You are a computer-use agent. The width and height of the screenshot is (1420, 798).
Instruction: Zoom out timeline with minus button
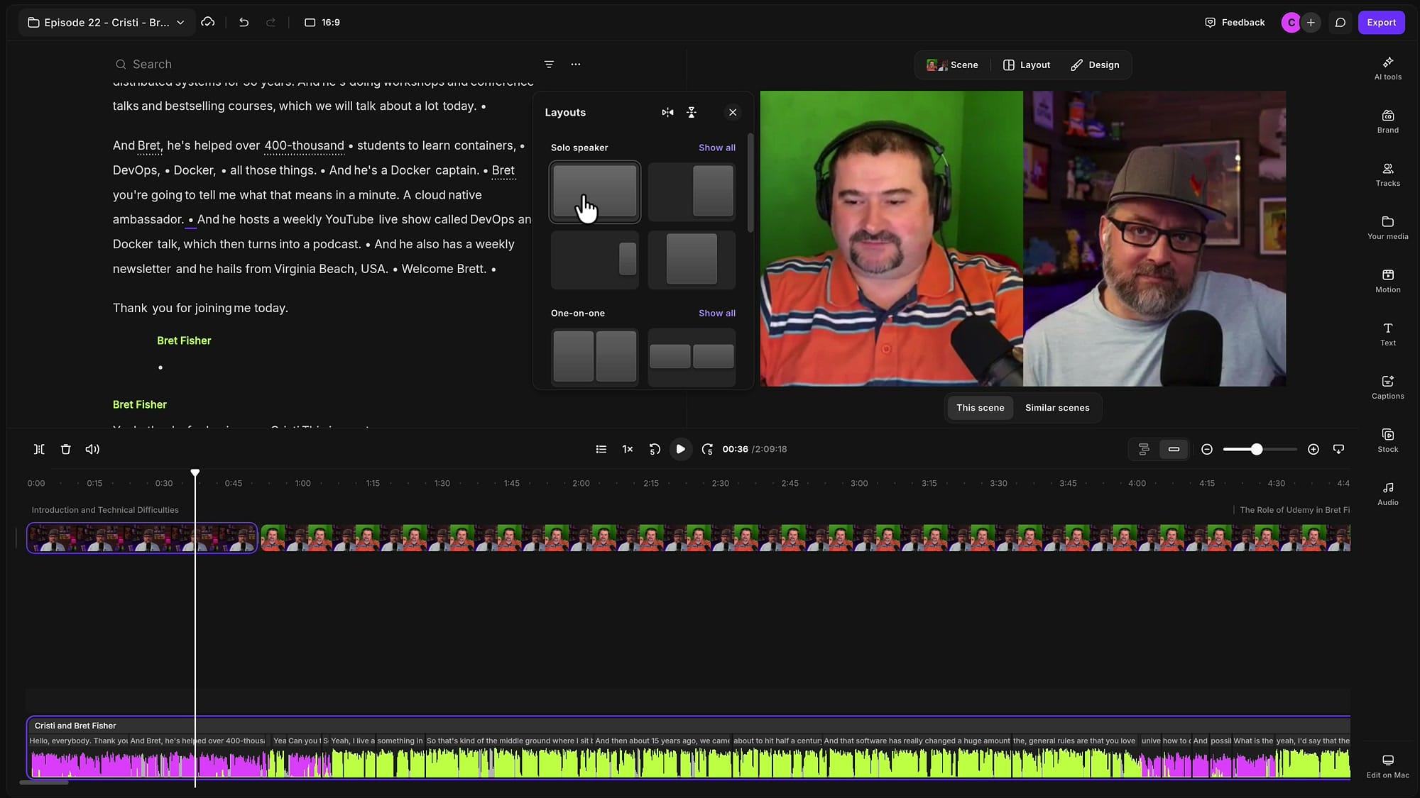pos(1206,449)
